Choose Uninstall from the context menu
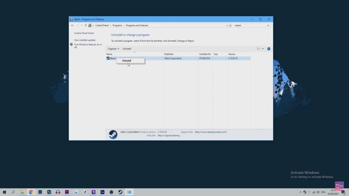The height and width of the screenshot is (196, 349). (126, 60)
